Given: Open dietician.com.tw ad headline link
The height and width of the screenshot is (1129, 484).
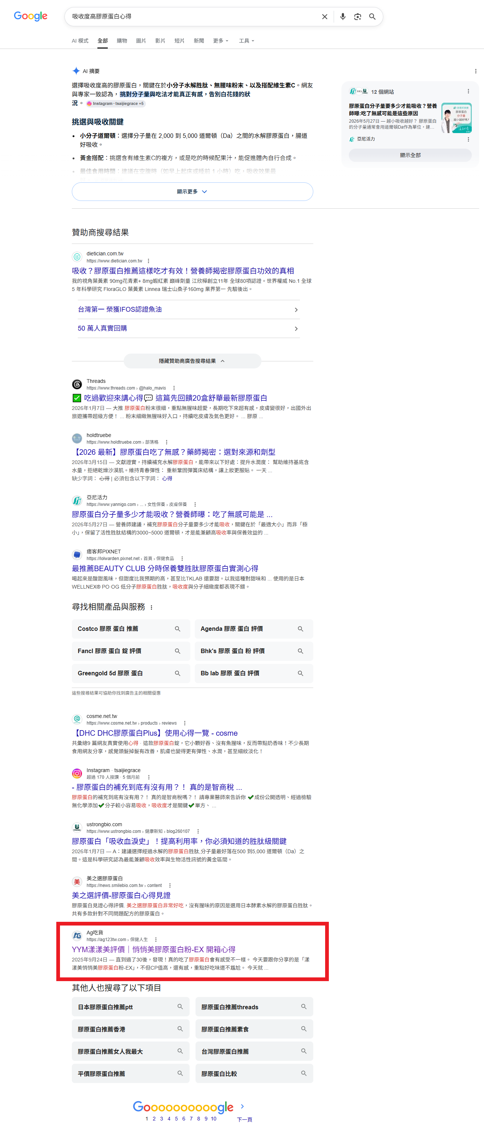Looking at the screenshot, I should [183, 271].
